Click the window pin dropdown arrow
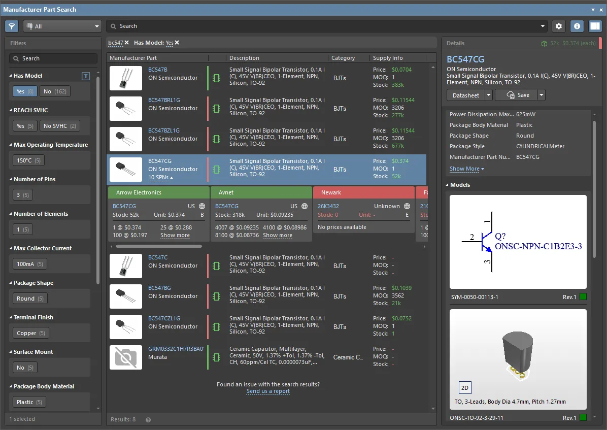This screenshot has width=607, height=430. click(593, 10)
